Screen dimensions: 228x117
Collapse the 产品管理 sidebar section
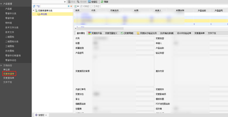click(1, 4)
